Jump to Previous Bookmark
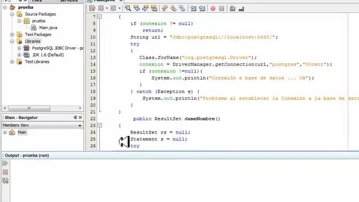The image size is (359, 202). pyautogui.click(x=164, y=8)
